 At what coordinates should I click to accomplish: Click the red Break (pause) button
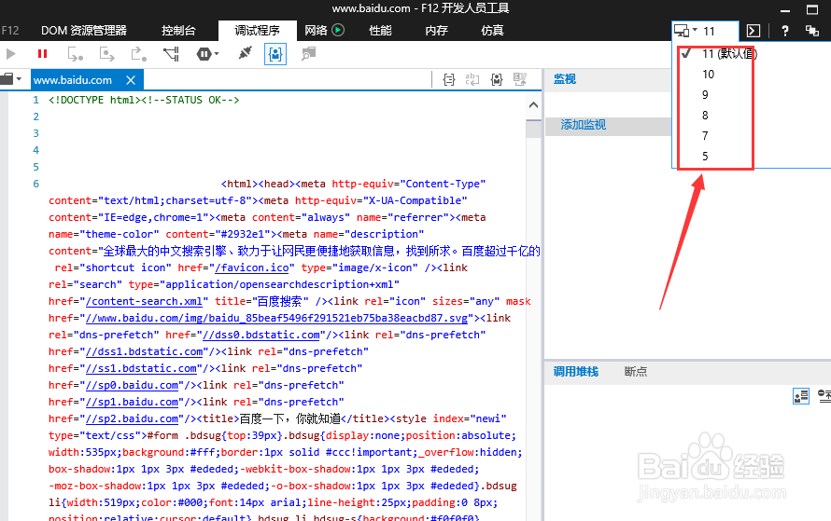pyautogui.click(x=42, y=53)
